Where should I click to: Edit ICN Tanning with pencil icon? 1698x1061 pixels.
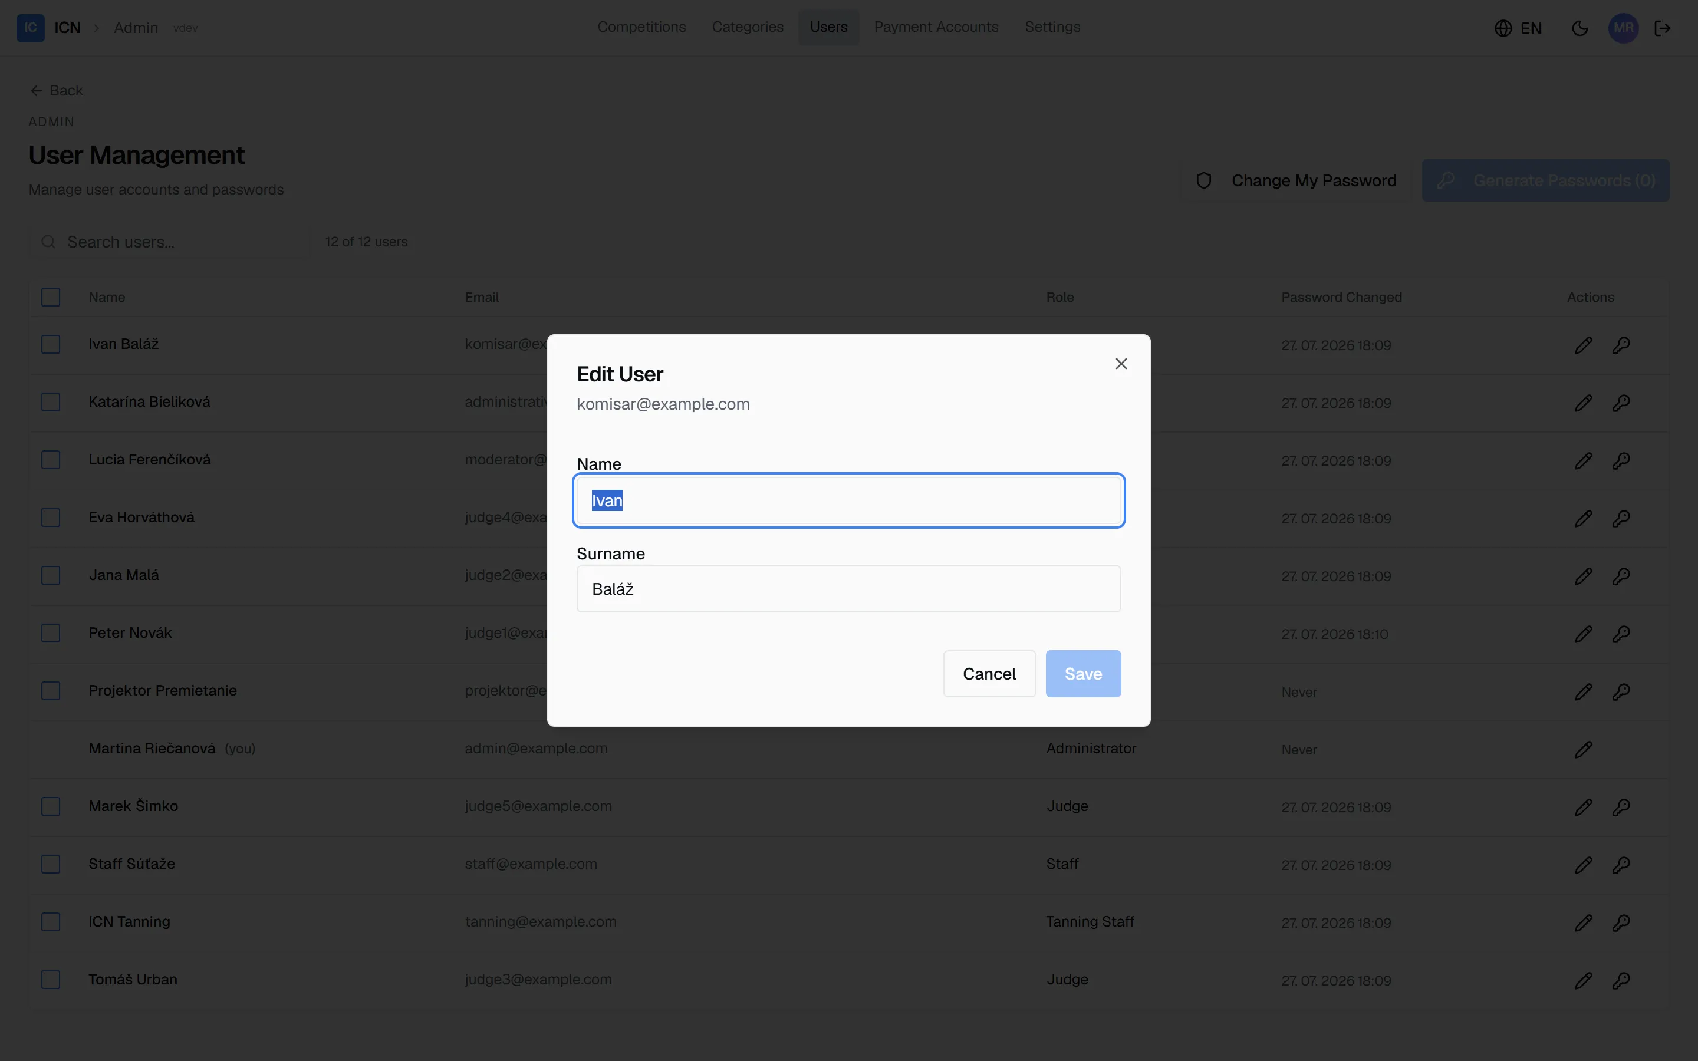(1583, 922)
